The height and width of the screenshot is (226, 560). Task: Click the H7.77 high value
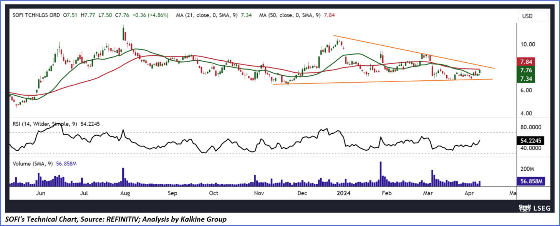(x=88, y=15)
